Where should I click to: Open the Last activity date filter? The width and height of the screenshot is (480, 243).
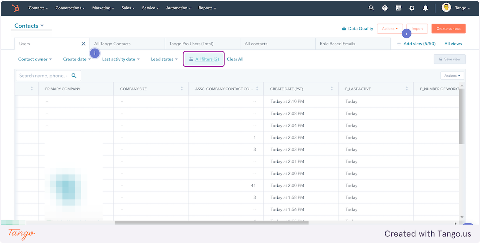121,59
